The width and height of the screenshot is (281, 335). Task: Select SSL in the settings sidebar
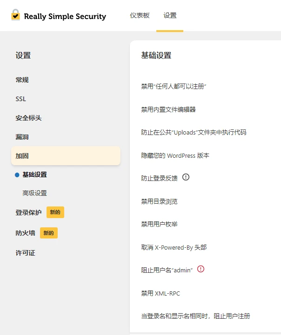(x=21, y=99)
